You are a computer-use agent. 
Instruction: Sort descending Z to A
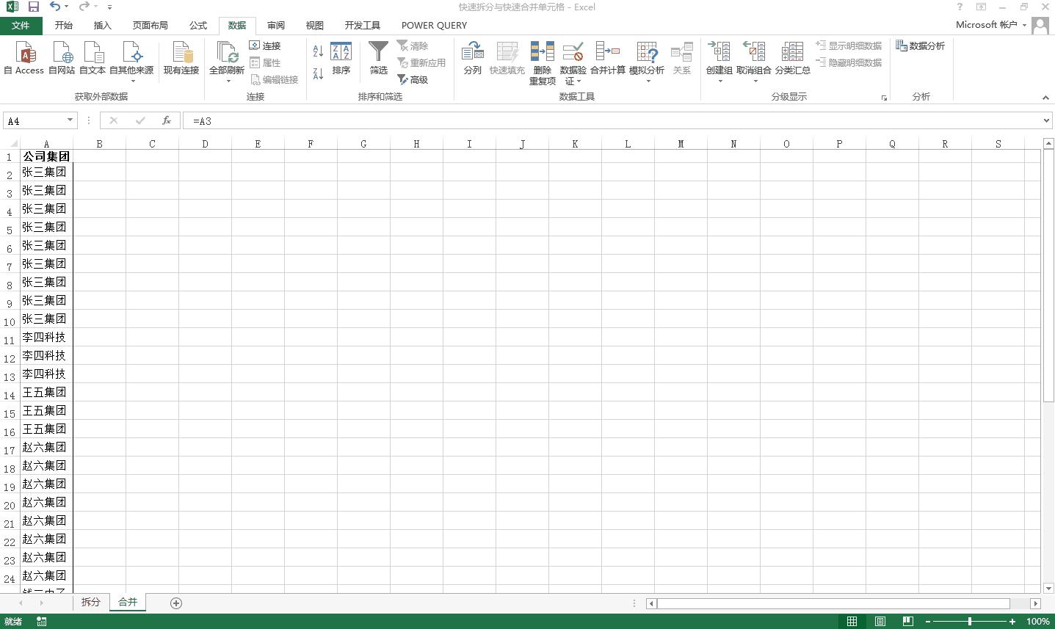[x=318, y=73]
